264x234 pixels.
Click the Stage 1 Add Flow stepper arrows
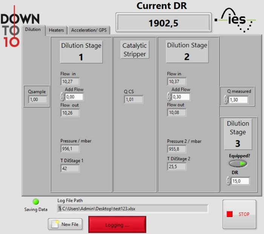pyautogui.click(x=62, y=96)
